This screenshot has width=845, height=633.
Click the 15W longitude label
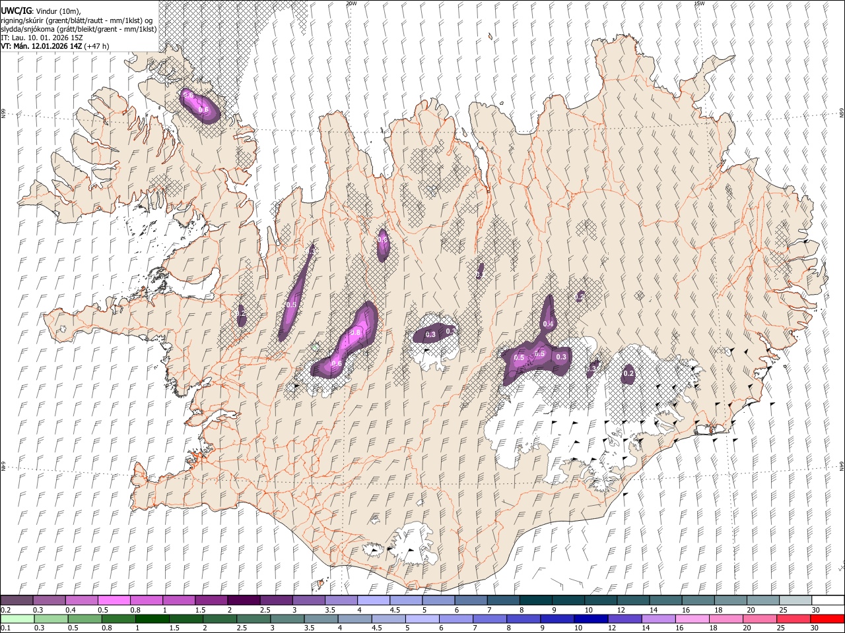[698, 3]
